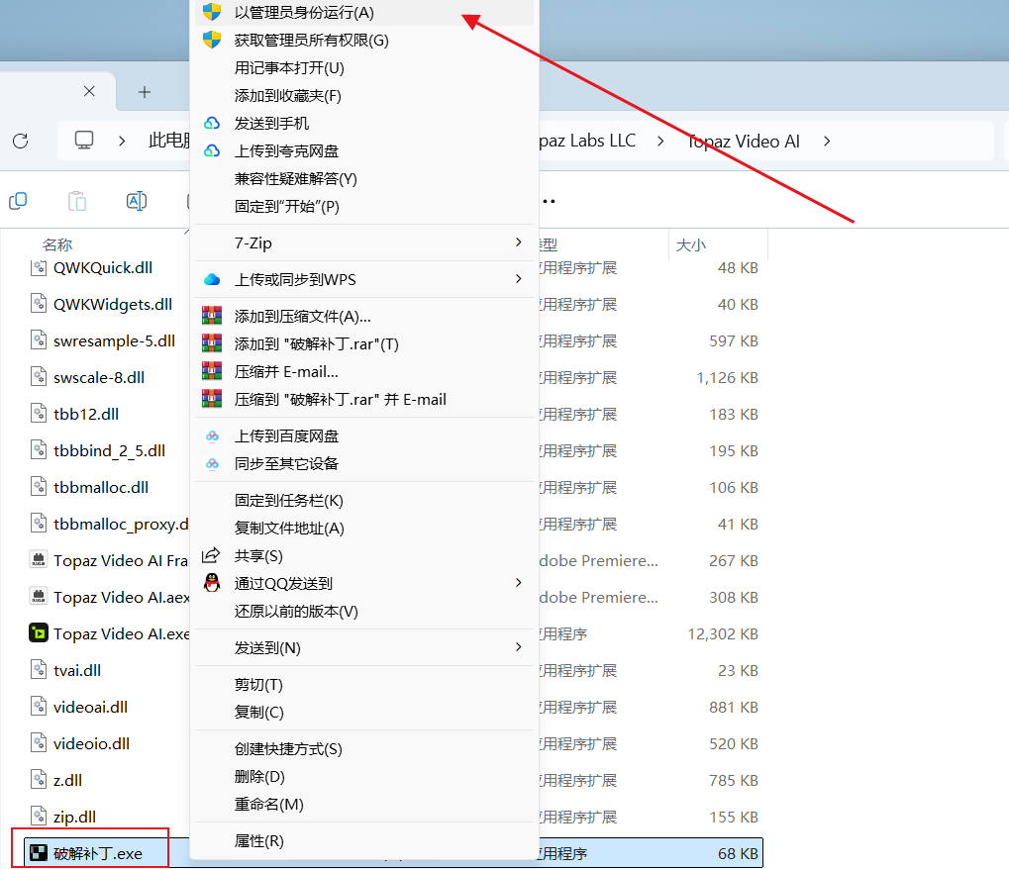Select file videoai.dll
Screen dimensions: 1009x869
[x=90, y=707]
